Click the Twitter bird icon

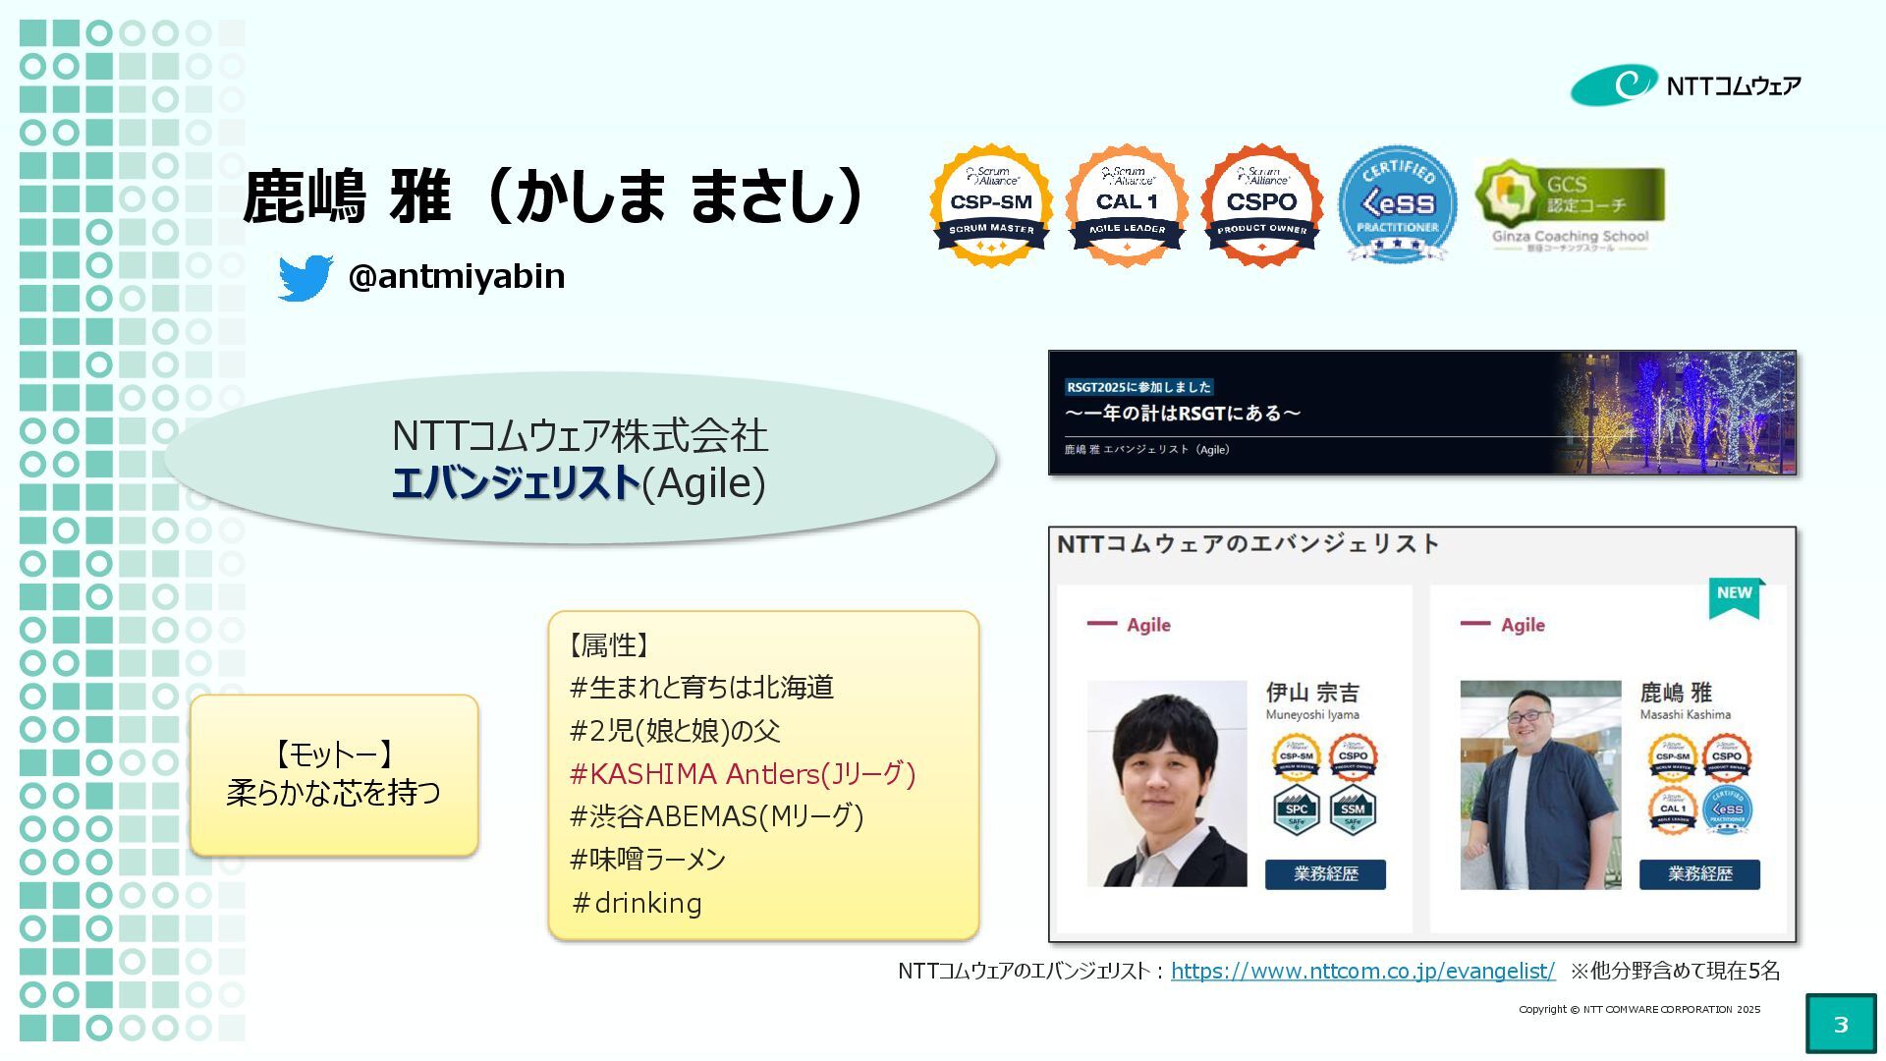click(305, 277)
